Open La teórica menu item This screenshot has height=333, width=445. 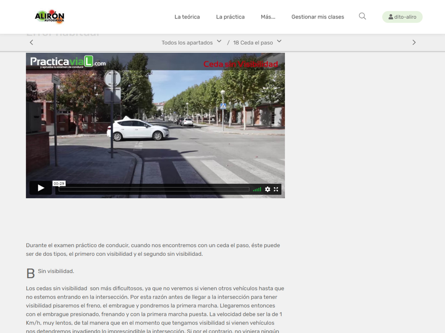click(187, 17)
